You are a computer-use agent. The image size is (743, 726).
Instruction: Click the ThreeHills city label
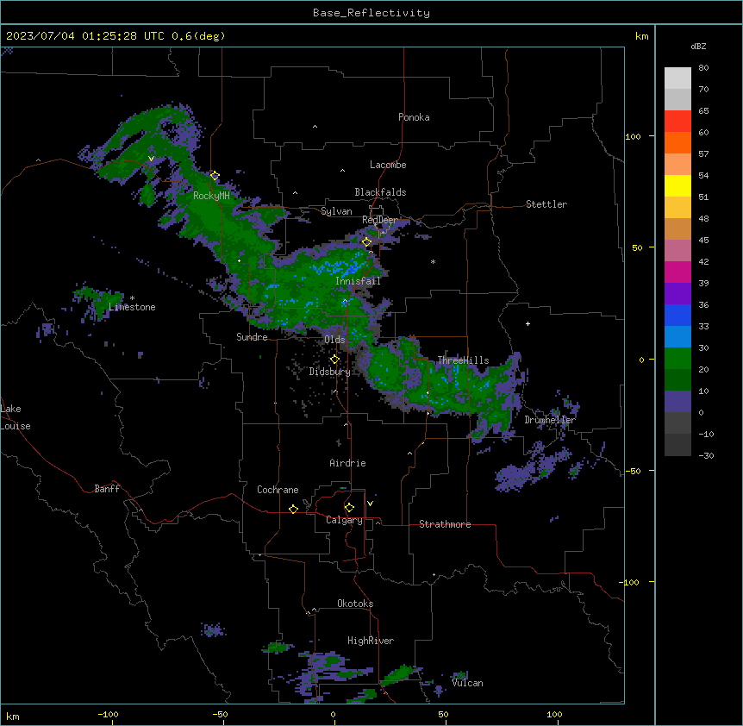point(463,360)
